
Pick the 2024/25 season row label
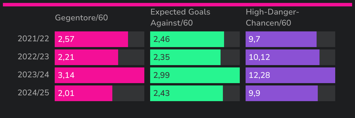coord(33,93)
